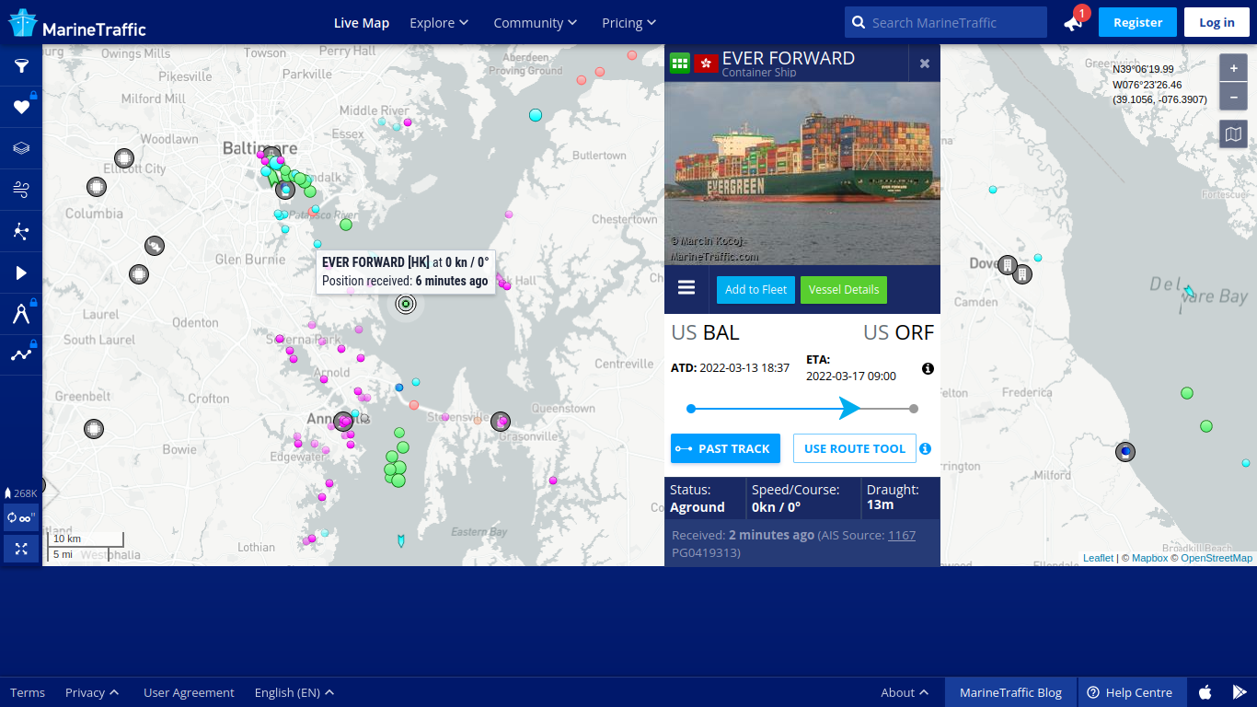Open the OpenStreetMap attribution link

point(1217,558)
